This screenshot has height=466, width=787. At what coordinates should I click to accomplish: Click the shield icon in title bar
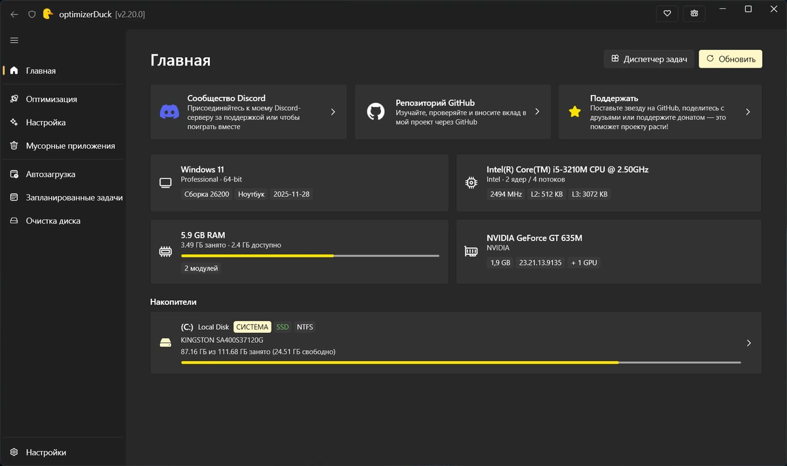31,14
